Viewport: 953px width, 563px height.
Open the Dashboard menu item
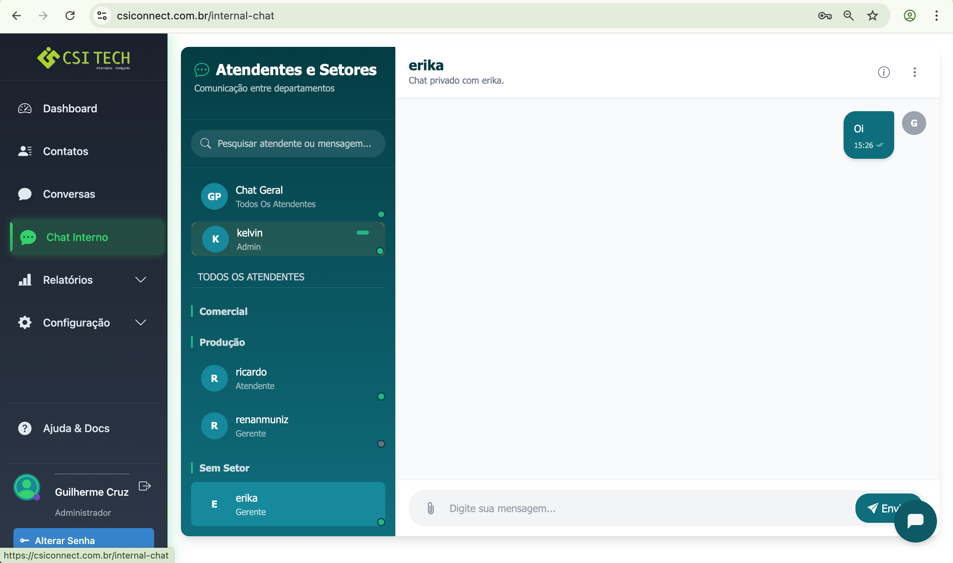70,109
